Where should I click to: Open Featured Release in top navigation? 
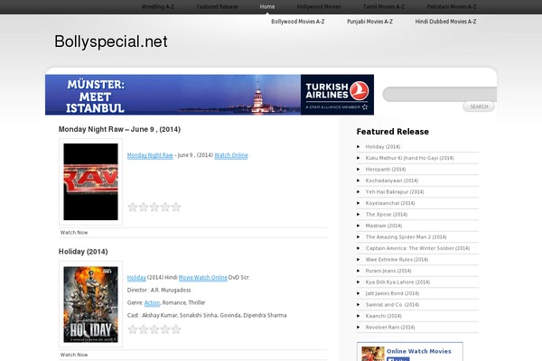pos(217,6)
